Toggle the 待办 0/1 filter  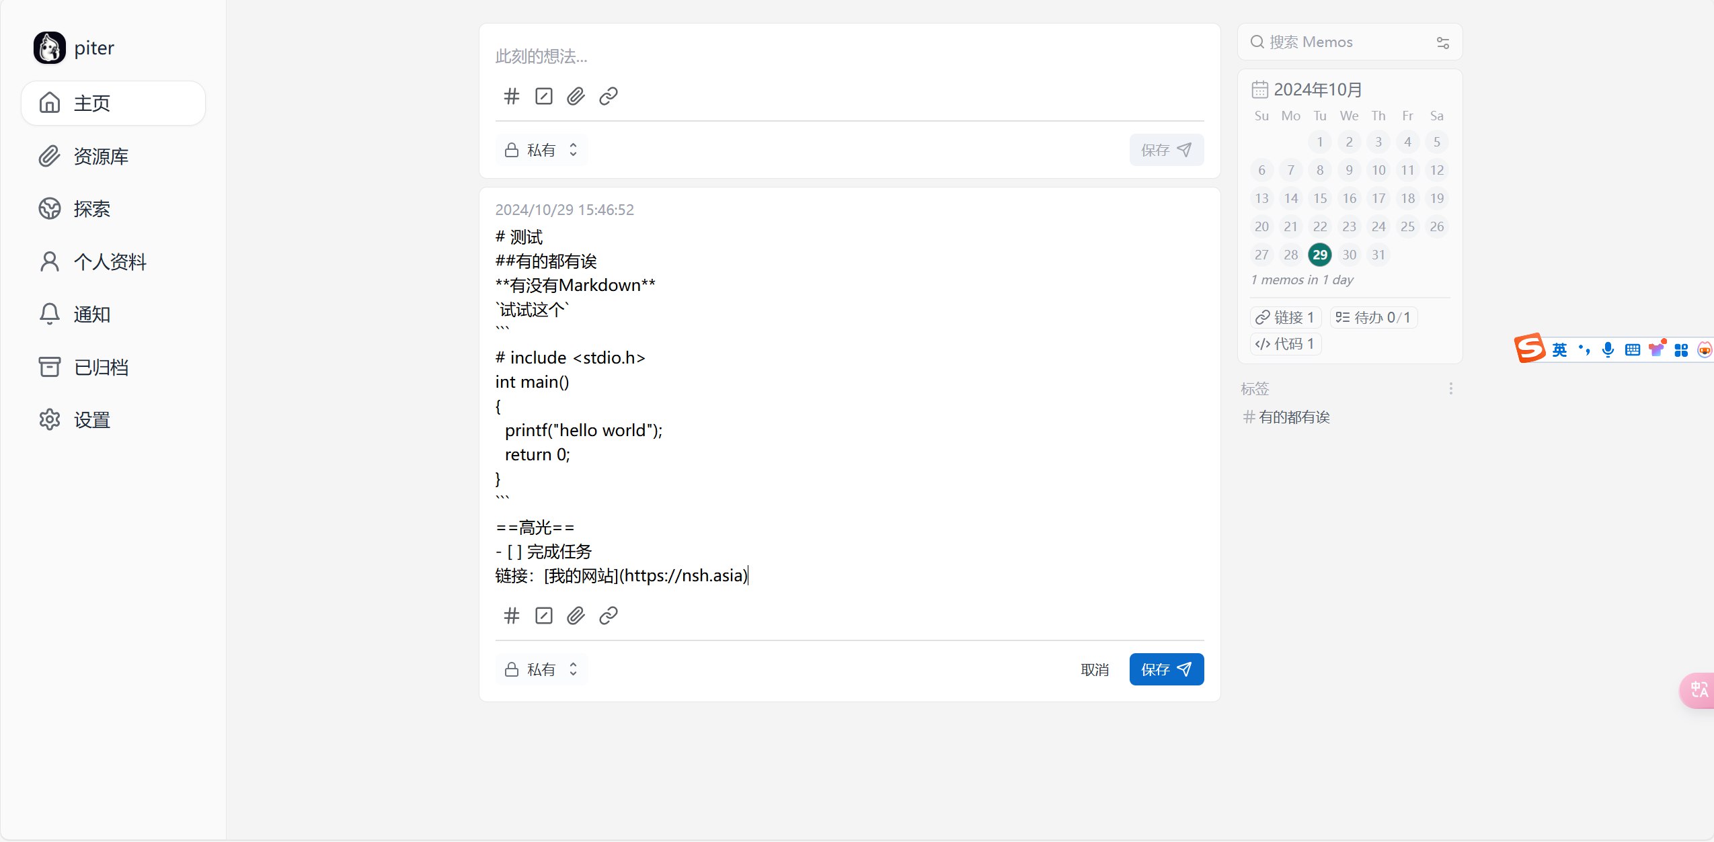(x=1373, y=317)
